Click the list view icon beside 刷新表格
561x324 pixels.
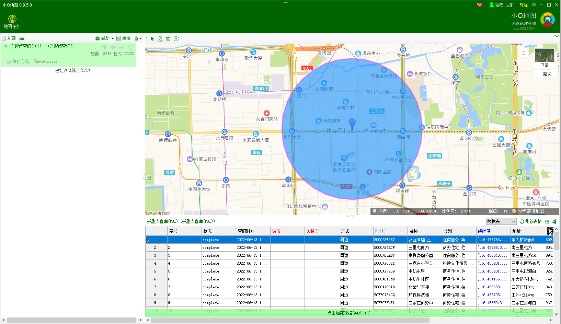tap(547, 222)
